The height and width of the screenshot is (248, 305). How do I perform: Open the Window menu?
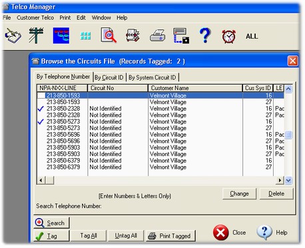tap(101, 17)
